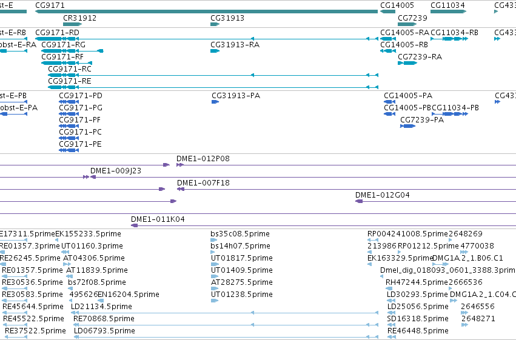Select the CG14005 gene label
The height and width of the screenshot is (340, 516).
[397, 5]
